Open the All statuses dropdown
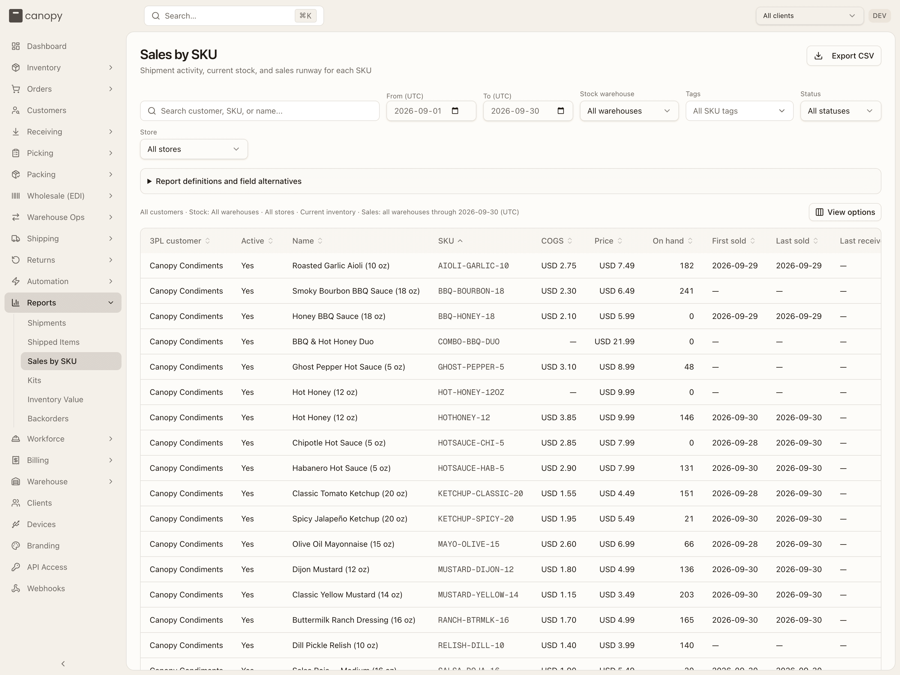 [x=841, y=111]
